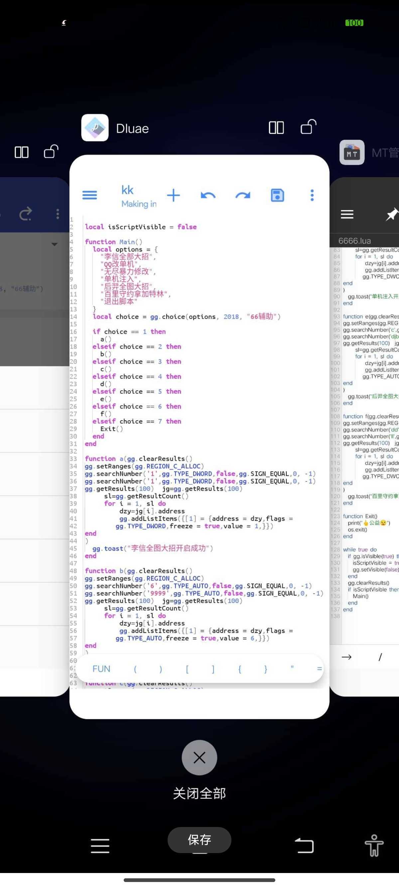
Task: Insert closing parenthesis from symbol bar
Action: (x=161, y=669)
